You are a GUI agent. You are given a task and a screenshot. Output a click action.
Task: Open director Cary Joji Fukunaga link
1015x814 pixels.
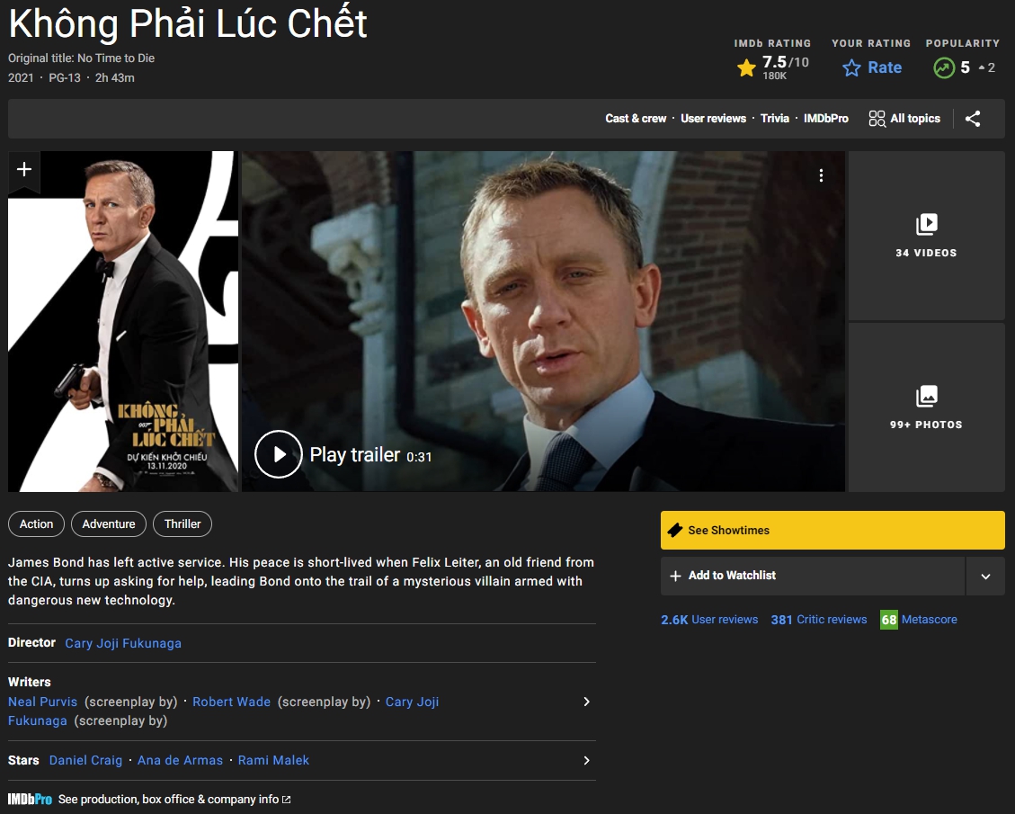click(123, 643)
